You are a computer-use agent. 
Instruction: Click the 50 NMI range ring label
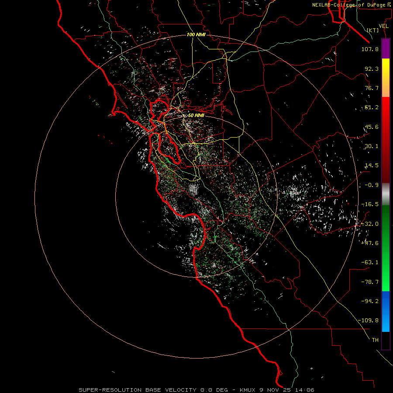tap(196, 115)
